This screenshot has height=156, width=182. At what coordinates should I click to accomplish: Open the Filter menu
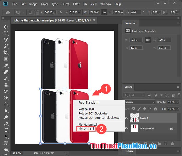[x=76, y=4]
